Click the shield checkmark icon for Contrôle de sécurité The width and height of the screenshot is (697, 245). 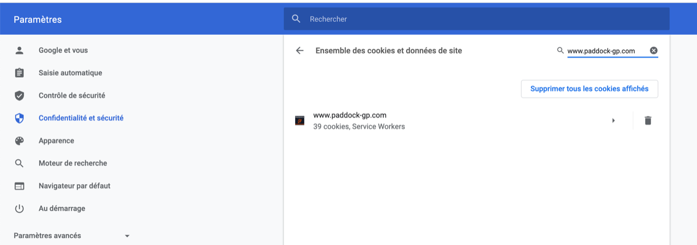tap(20, 96)
